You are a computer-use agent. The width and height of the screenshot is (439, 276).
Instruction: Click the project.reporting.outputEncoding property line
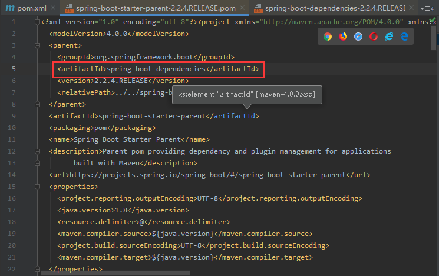click(210, 198)
